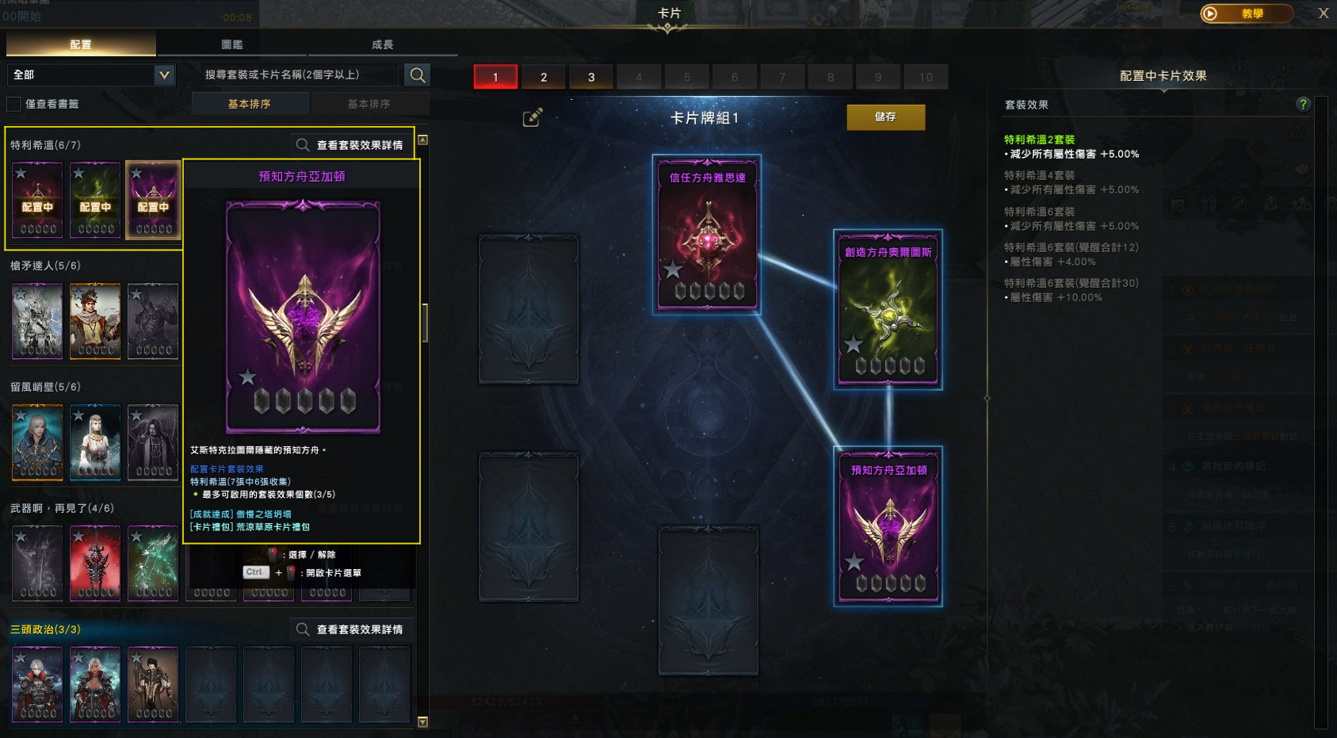Viewport: 1337px width, 738px height.
Task: Open 查看套裝效果詳情 for 特利希溫 set
Action: pyautogui.click(x=350, y=145)
